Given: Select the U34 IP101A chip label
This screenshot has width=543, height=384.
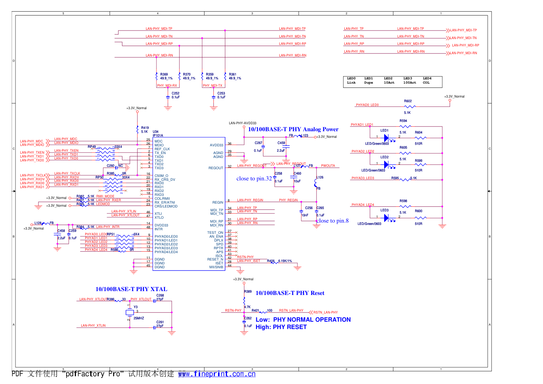Looking at the screenshot, I should 158,134.
